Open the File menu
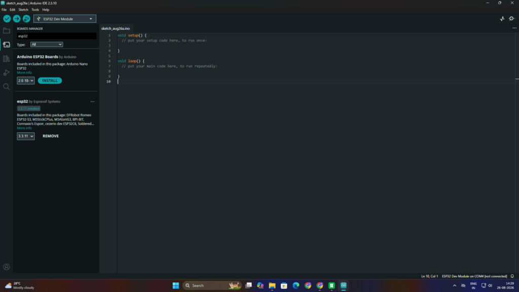Viewport: 519px width, 292px height. (4, 10)
